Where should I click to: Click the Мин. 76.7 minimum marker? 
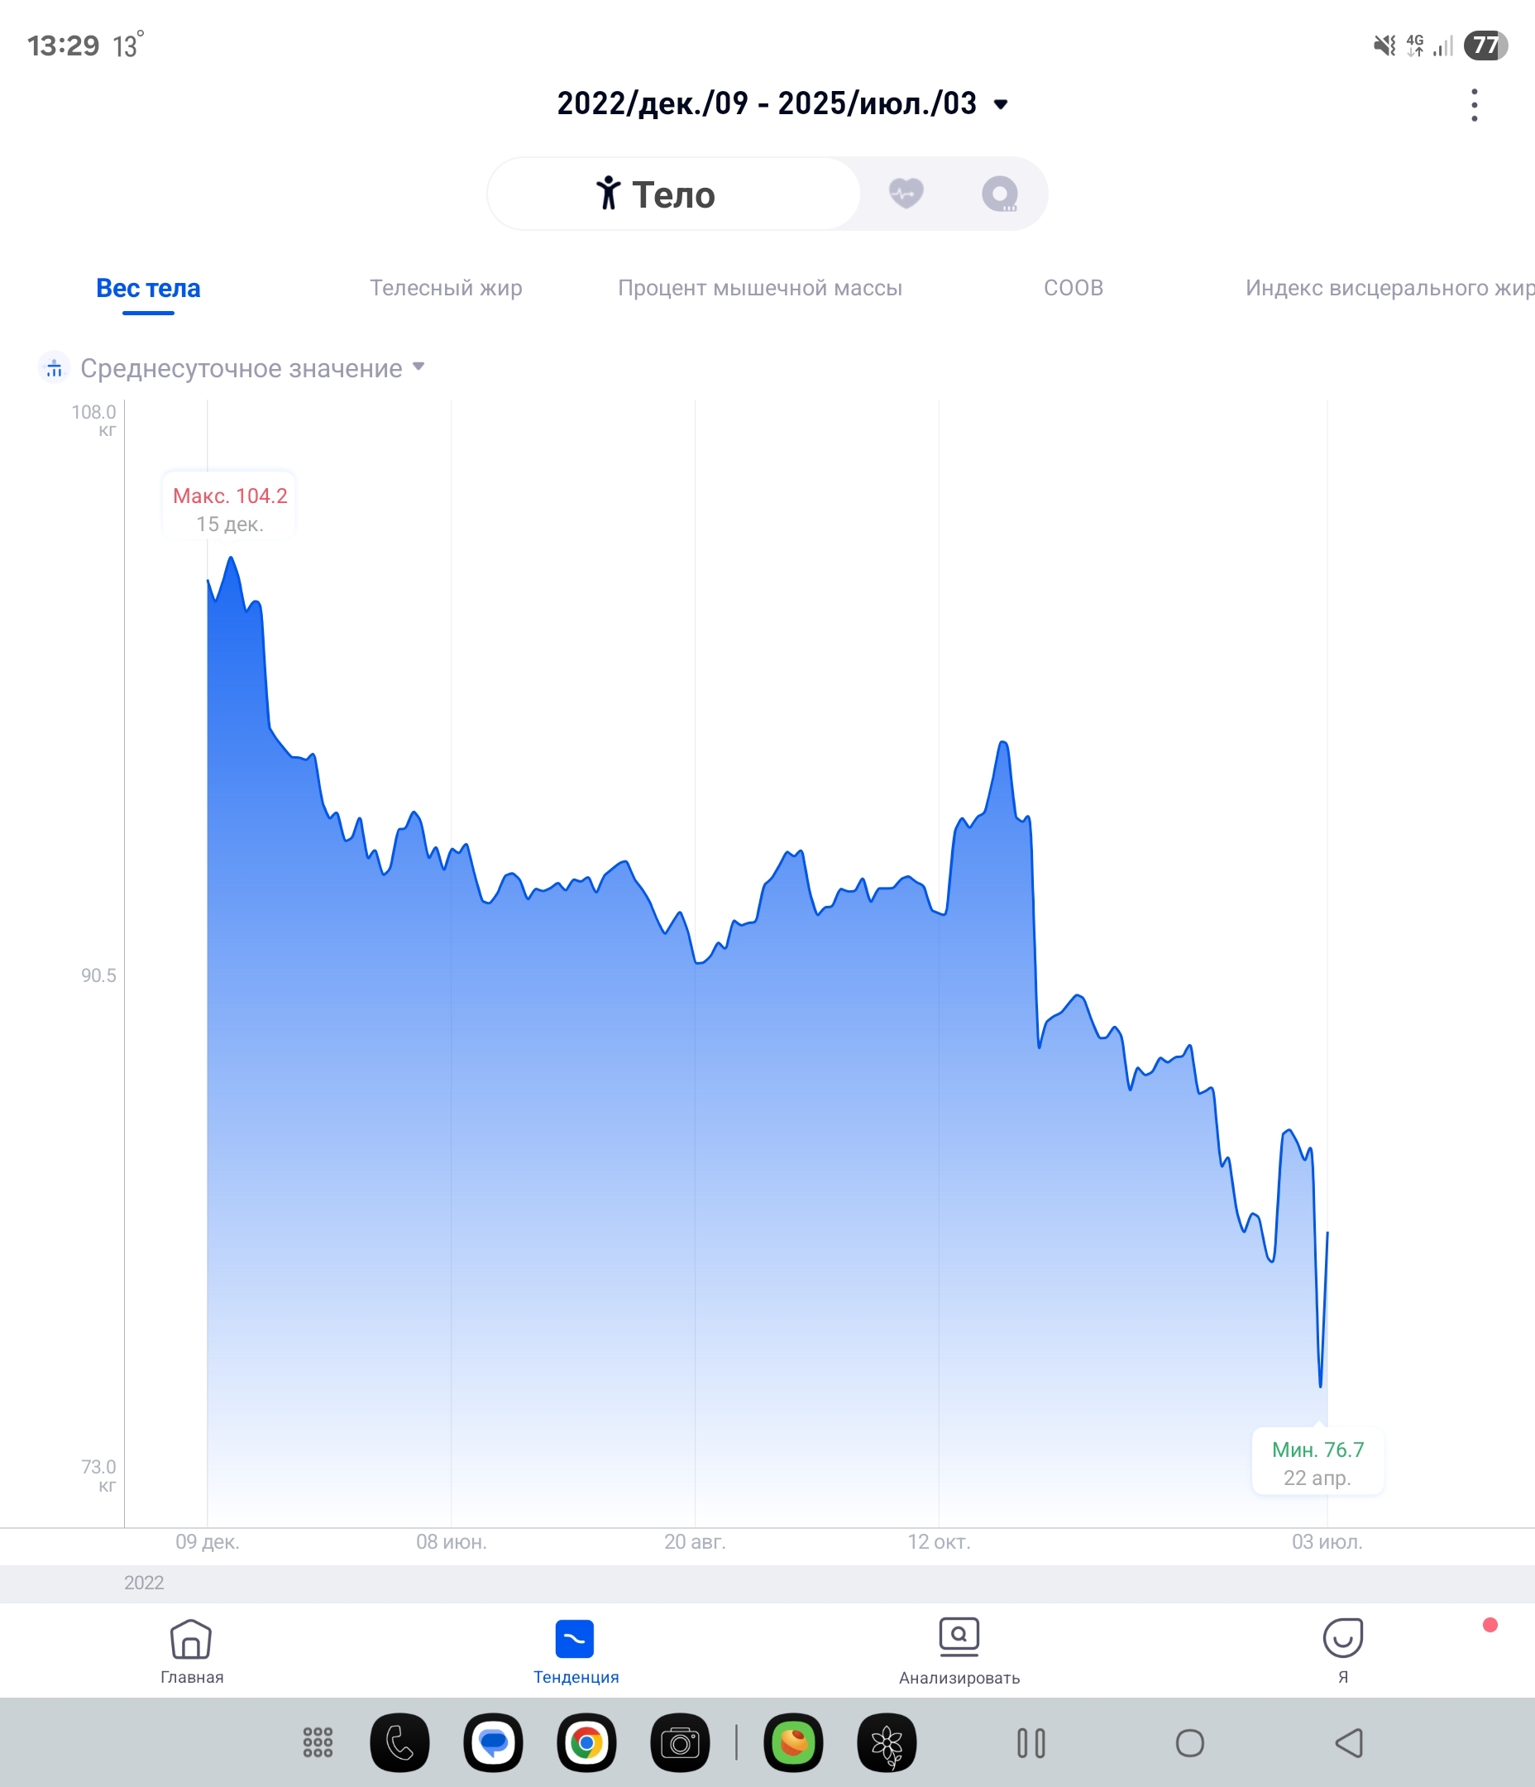(1317, 1463)
